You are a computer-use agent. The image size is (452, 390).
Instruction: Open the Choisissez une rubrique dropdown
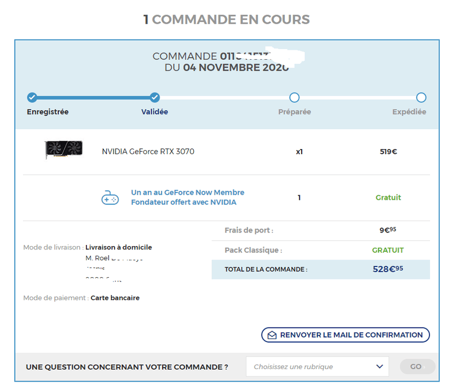(318, 366)
